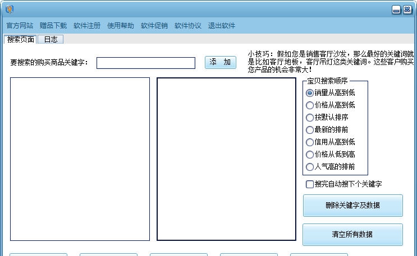Open the 软件注册 menu
Image resolution: width=417 pixels, height=256 pixels.
tap(87, 26)
